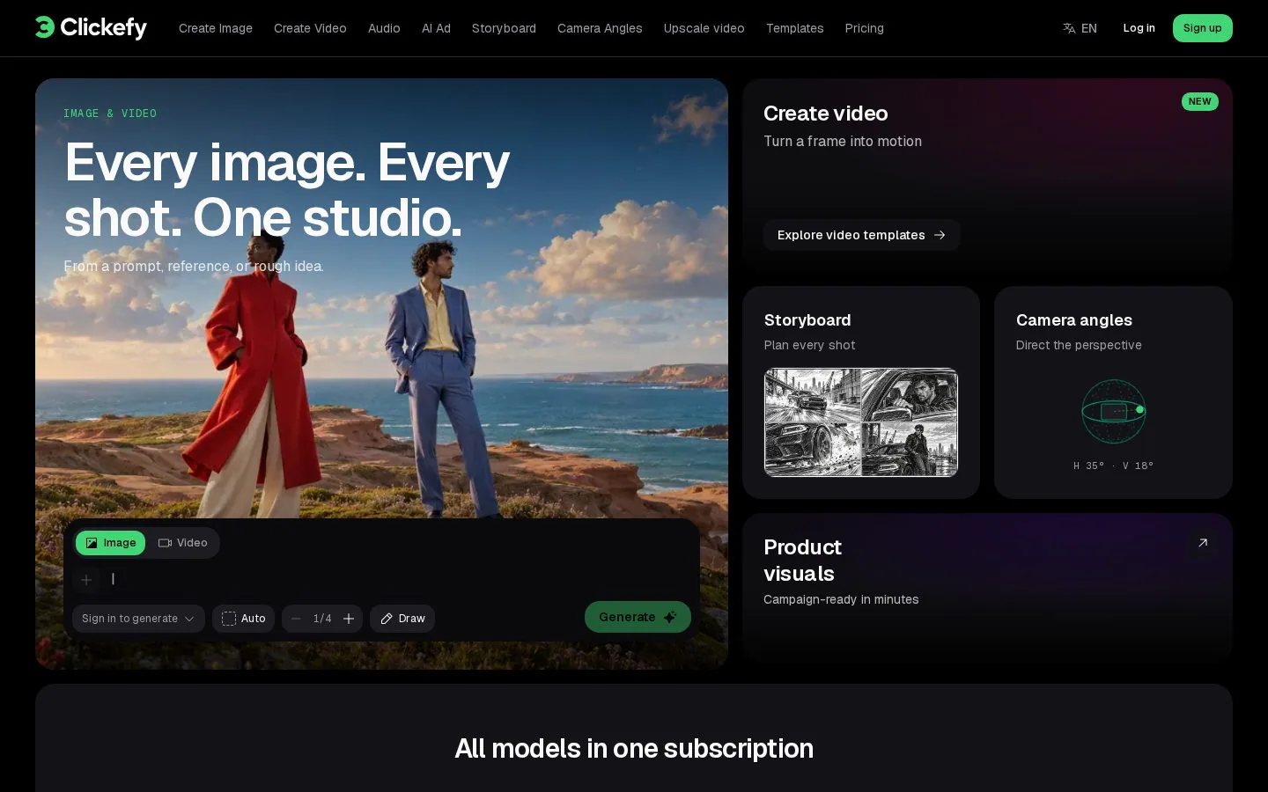The width and height of the screenshot is (1268, 792).
Task: Open Storyboard in the top navigation
Action: point(504,28)
